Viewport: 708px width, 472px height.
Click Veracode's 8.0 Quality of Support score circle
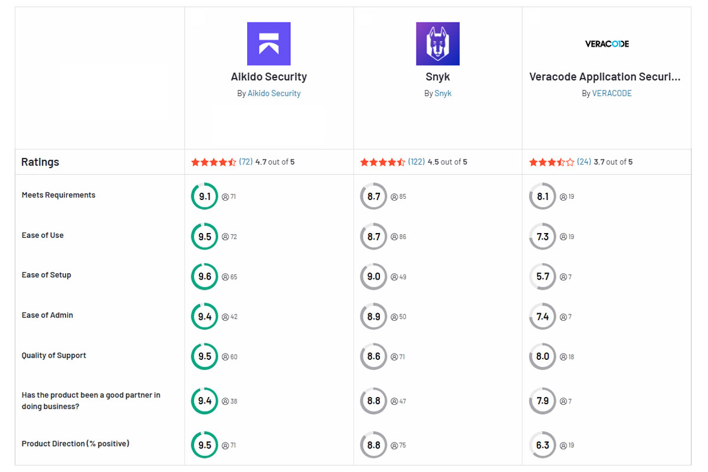[x=543, y=356]
